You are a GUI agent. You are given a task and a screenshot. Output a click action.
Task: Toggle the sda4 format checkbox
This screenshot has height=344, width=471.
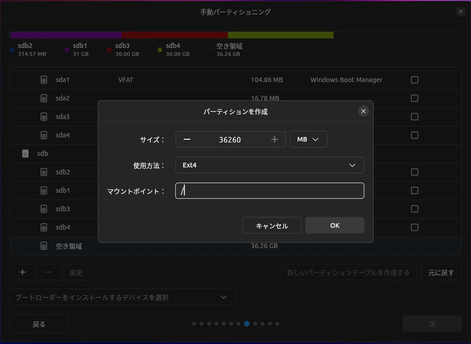415,135
